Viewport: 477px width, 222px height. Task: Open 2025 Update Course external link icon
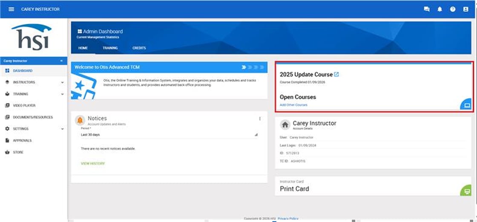pyautogui.click(x=336, y=74)
